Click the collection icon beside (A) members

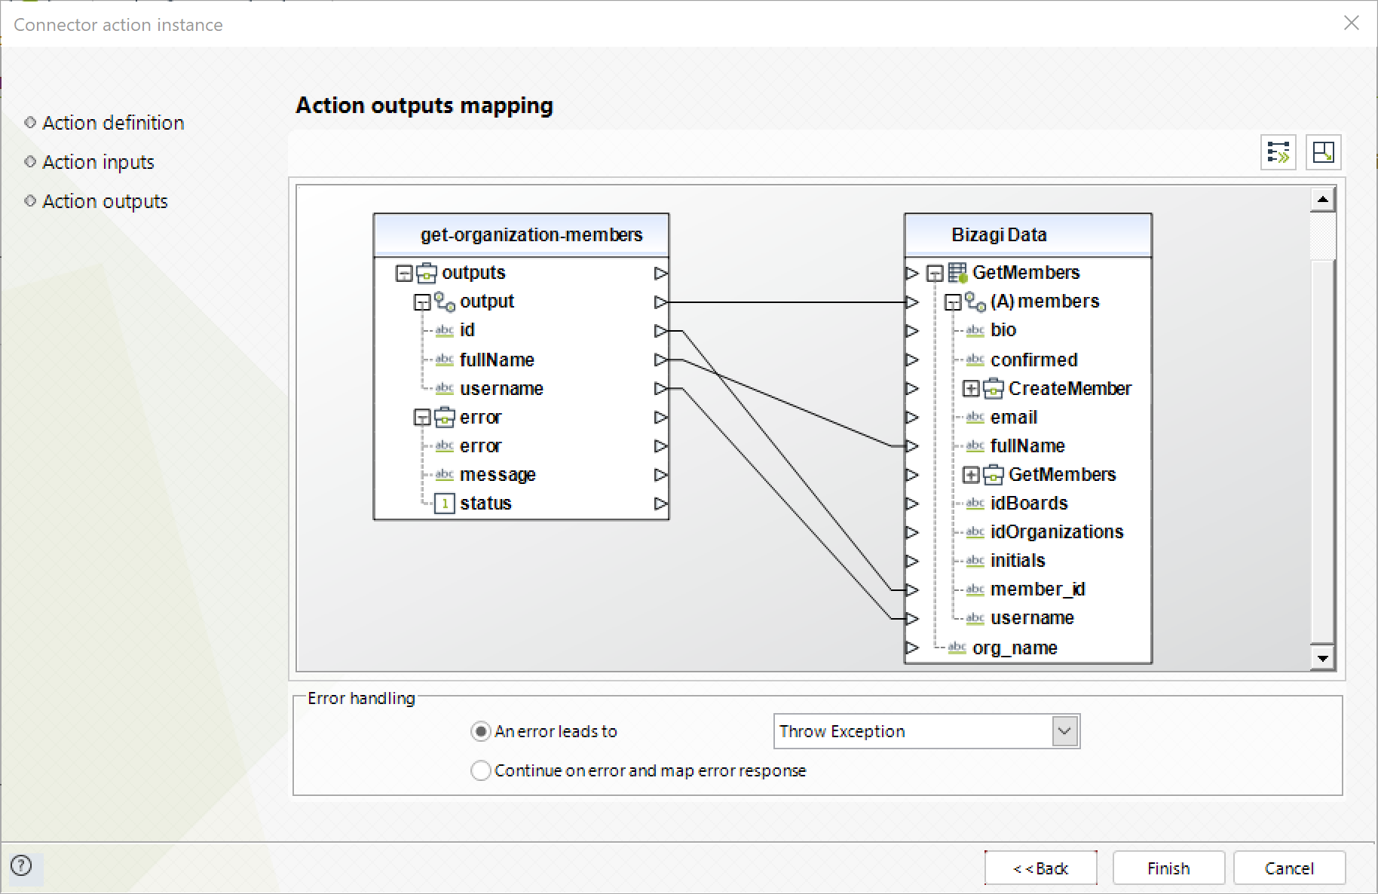coord(975,302)
